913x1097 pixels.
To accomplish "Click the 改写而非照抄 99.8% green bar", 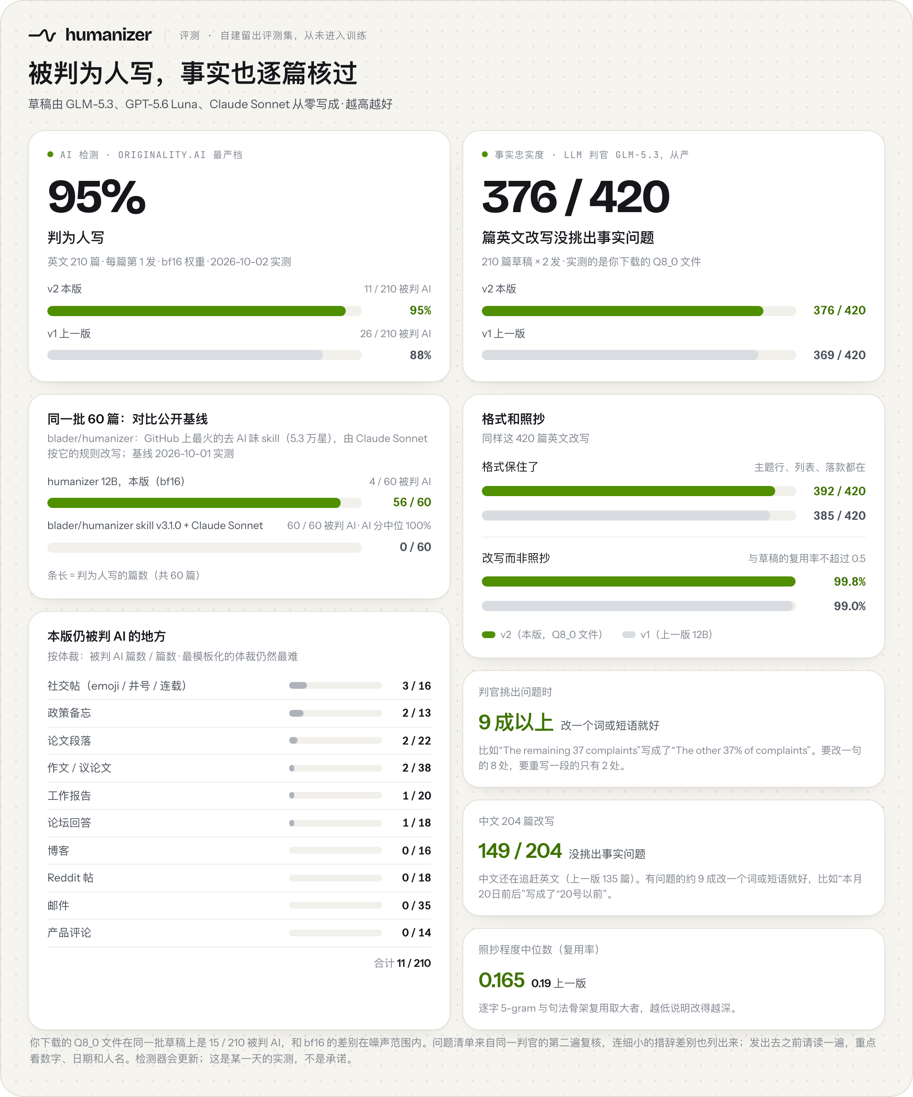I will [639, 581].
